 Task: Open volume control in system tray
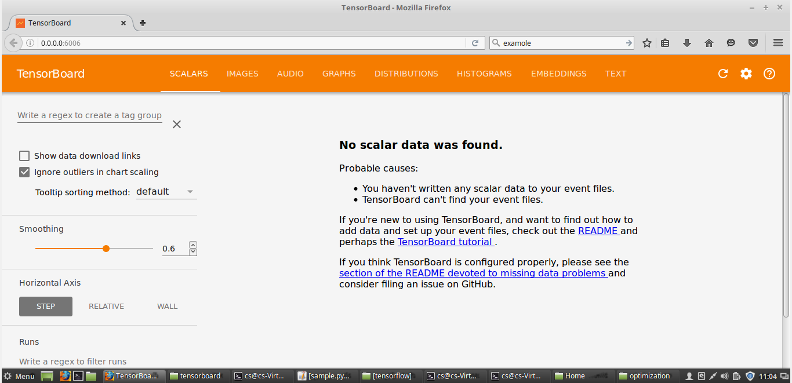724,376
